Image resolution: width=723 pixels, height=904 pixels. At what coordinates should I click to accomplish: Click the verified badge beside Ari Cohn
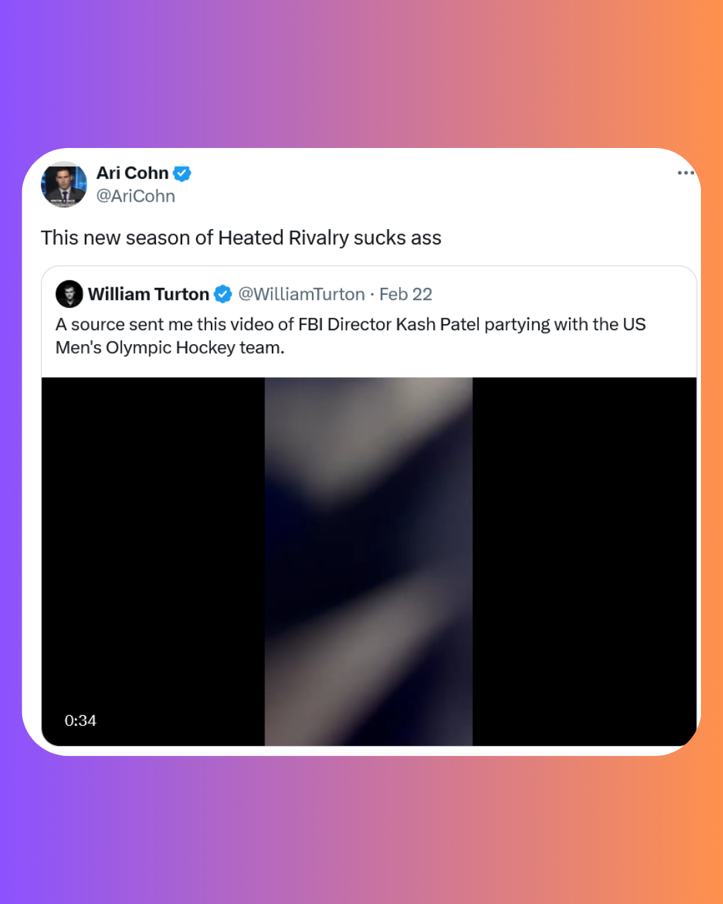(x=182, y=173)
